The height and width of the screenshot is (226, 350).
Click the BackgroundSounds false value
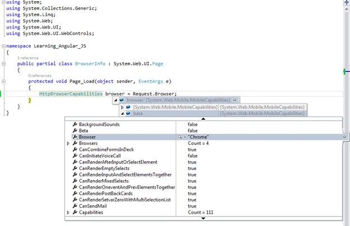pyautogui.click(x=192, y=124)
